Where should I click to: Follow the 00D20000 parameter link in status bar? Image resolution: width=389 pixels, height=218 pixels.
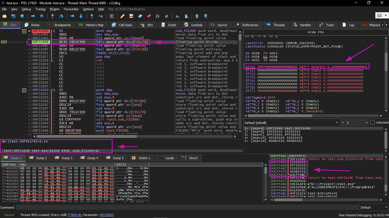click(x=106, y=215)
